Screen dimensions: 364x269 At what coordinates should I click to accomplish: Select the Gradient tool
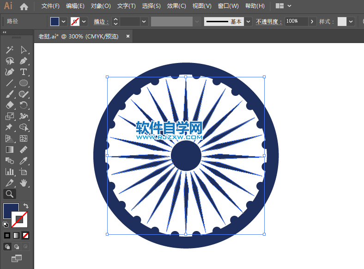click(x=9, y=150)
